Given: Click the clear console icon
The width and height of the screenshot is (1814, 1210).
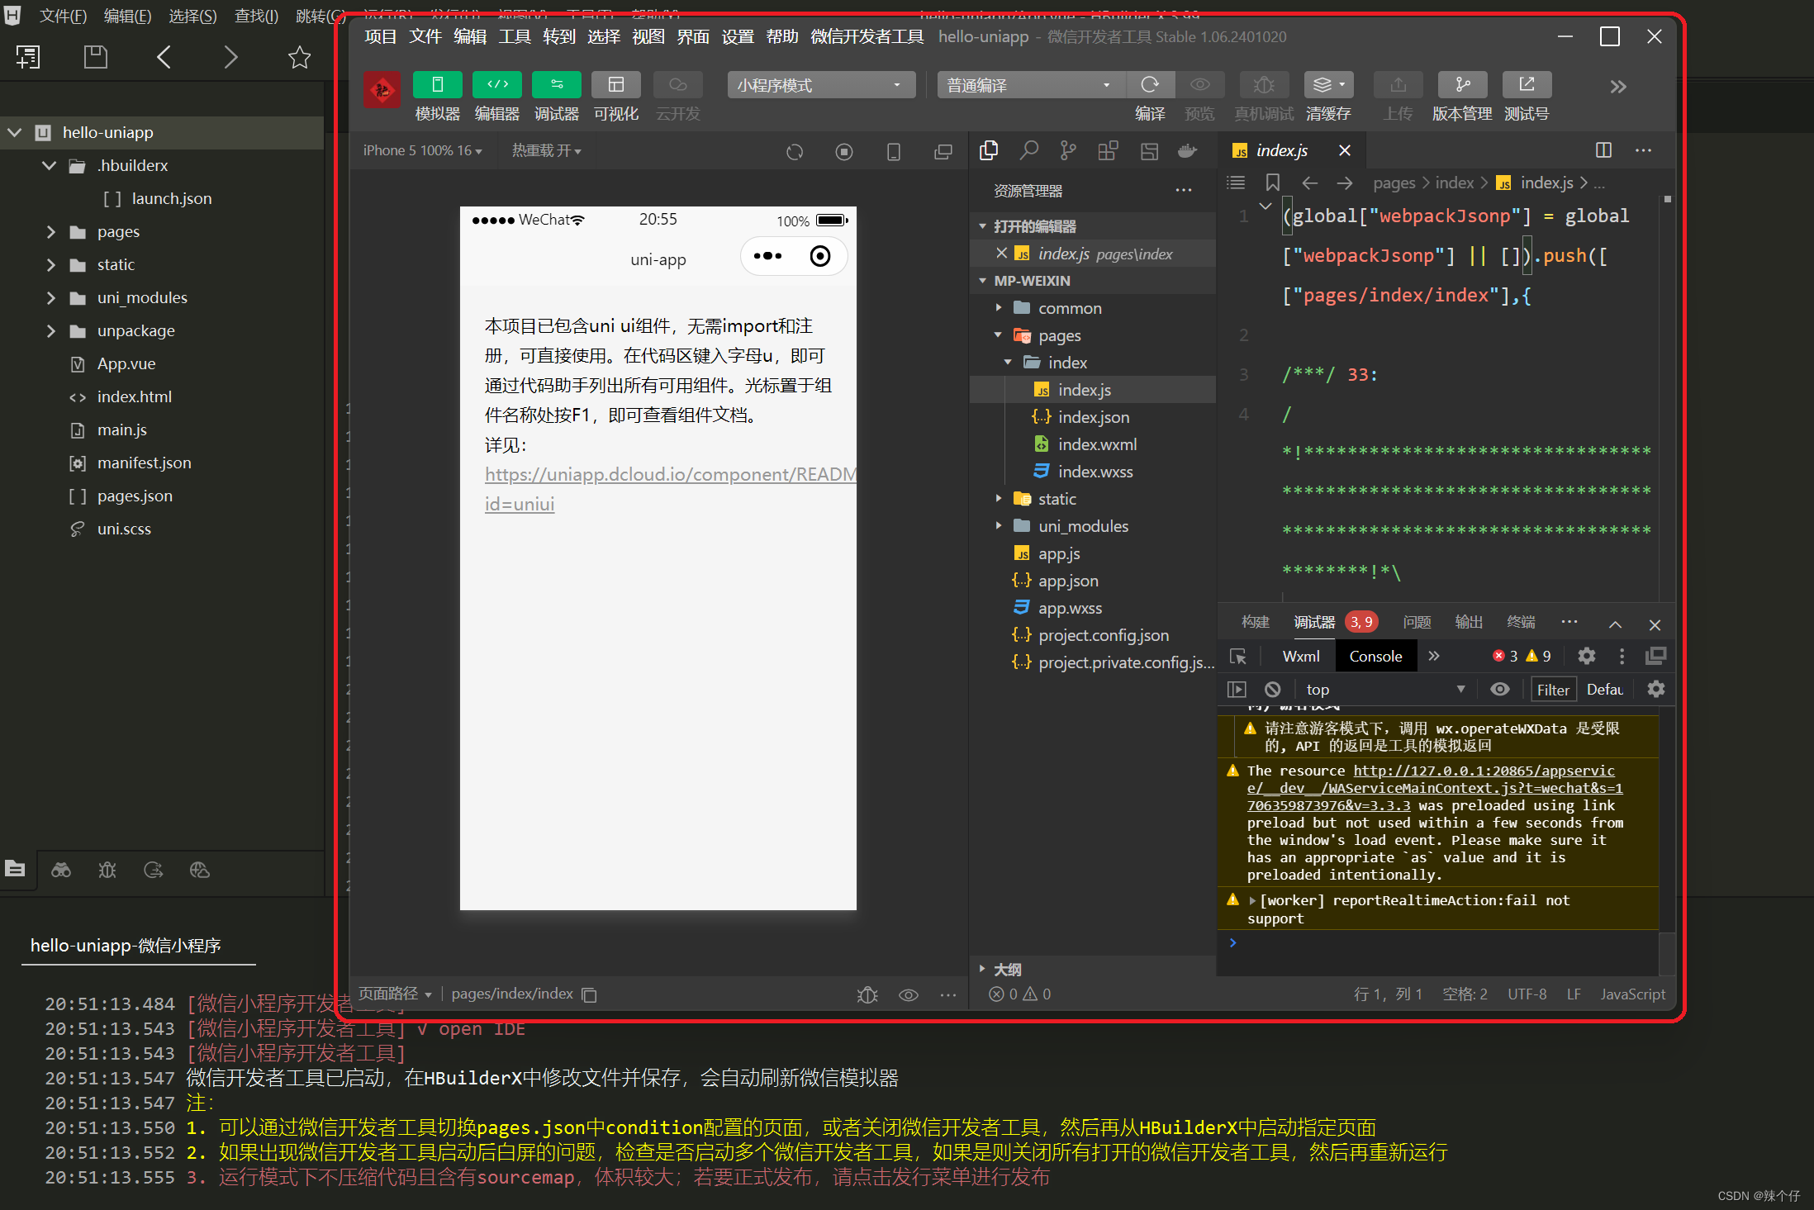Looking at the screenshot, I should point(1273,689).
